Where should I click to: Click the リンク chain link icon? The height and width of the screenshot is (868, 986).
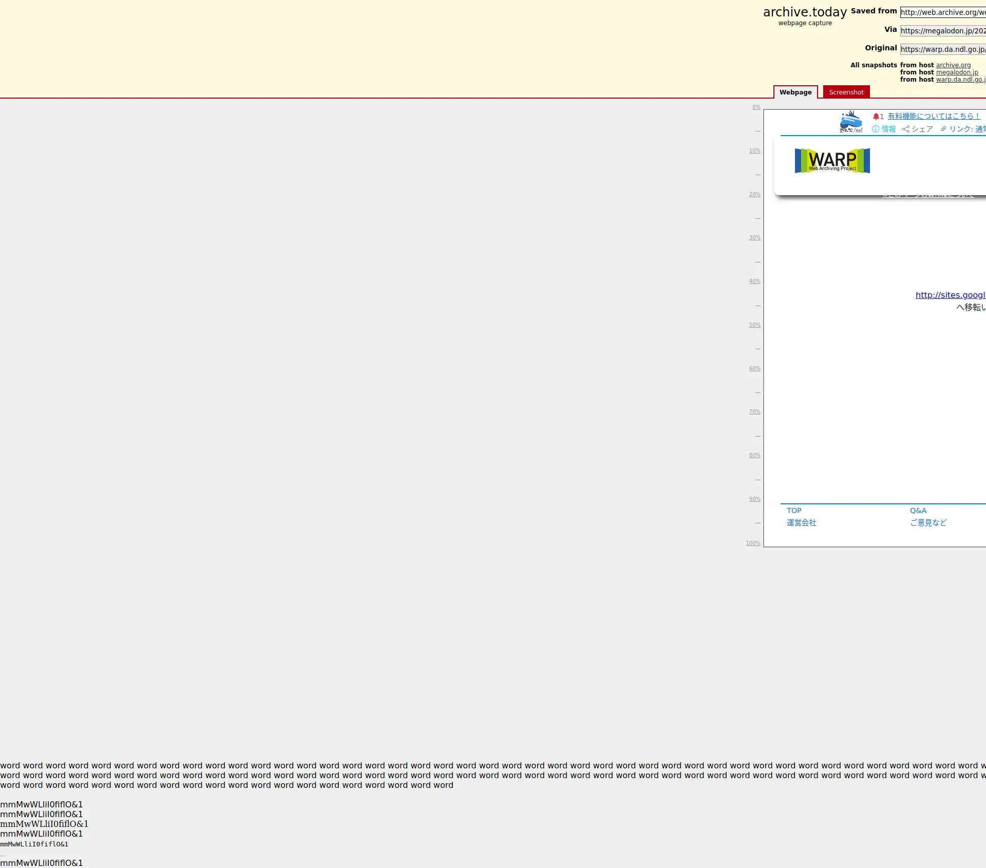pos(943,129)
